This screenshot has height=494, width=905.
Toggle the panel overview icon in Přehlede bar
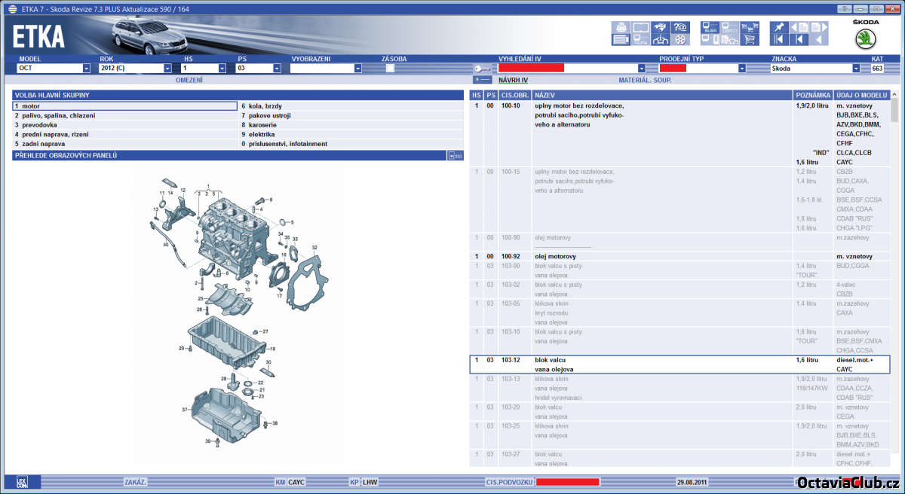(x=455, y=156)
